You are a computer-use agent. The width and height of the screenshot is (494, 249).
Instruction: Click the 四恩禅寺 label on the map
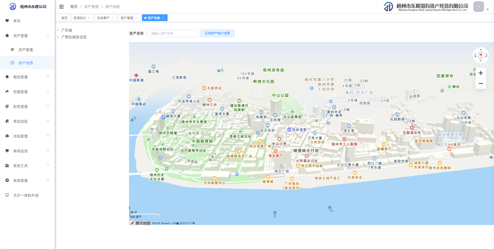click(445, 76)
